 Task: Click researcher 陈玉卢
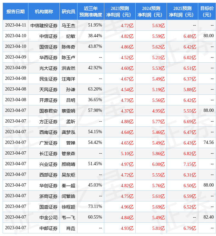click(x=68, y=58)
